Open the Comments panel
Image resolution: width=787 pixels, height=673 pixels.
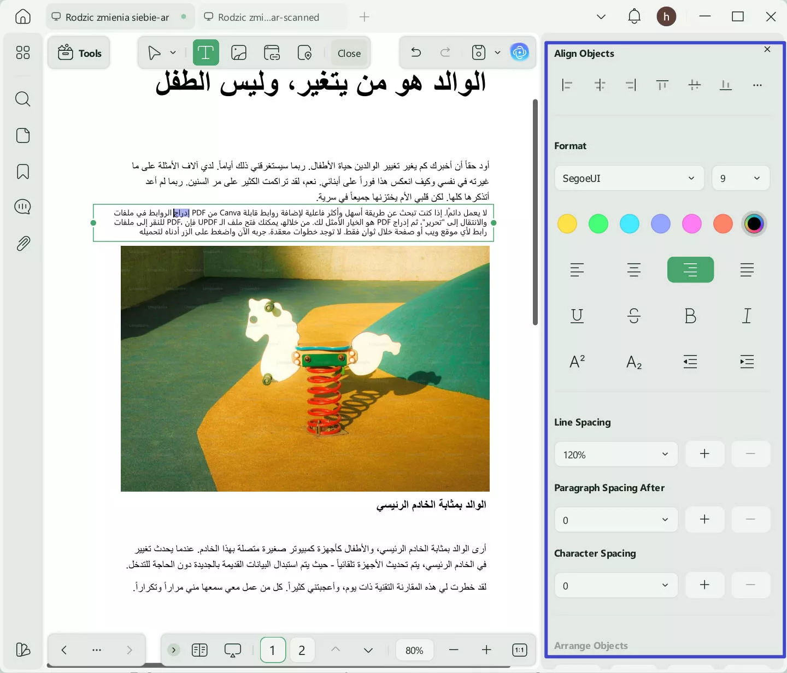[x=22, y=206]
